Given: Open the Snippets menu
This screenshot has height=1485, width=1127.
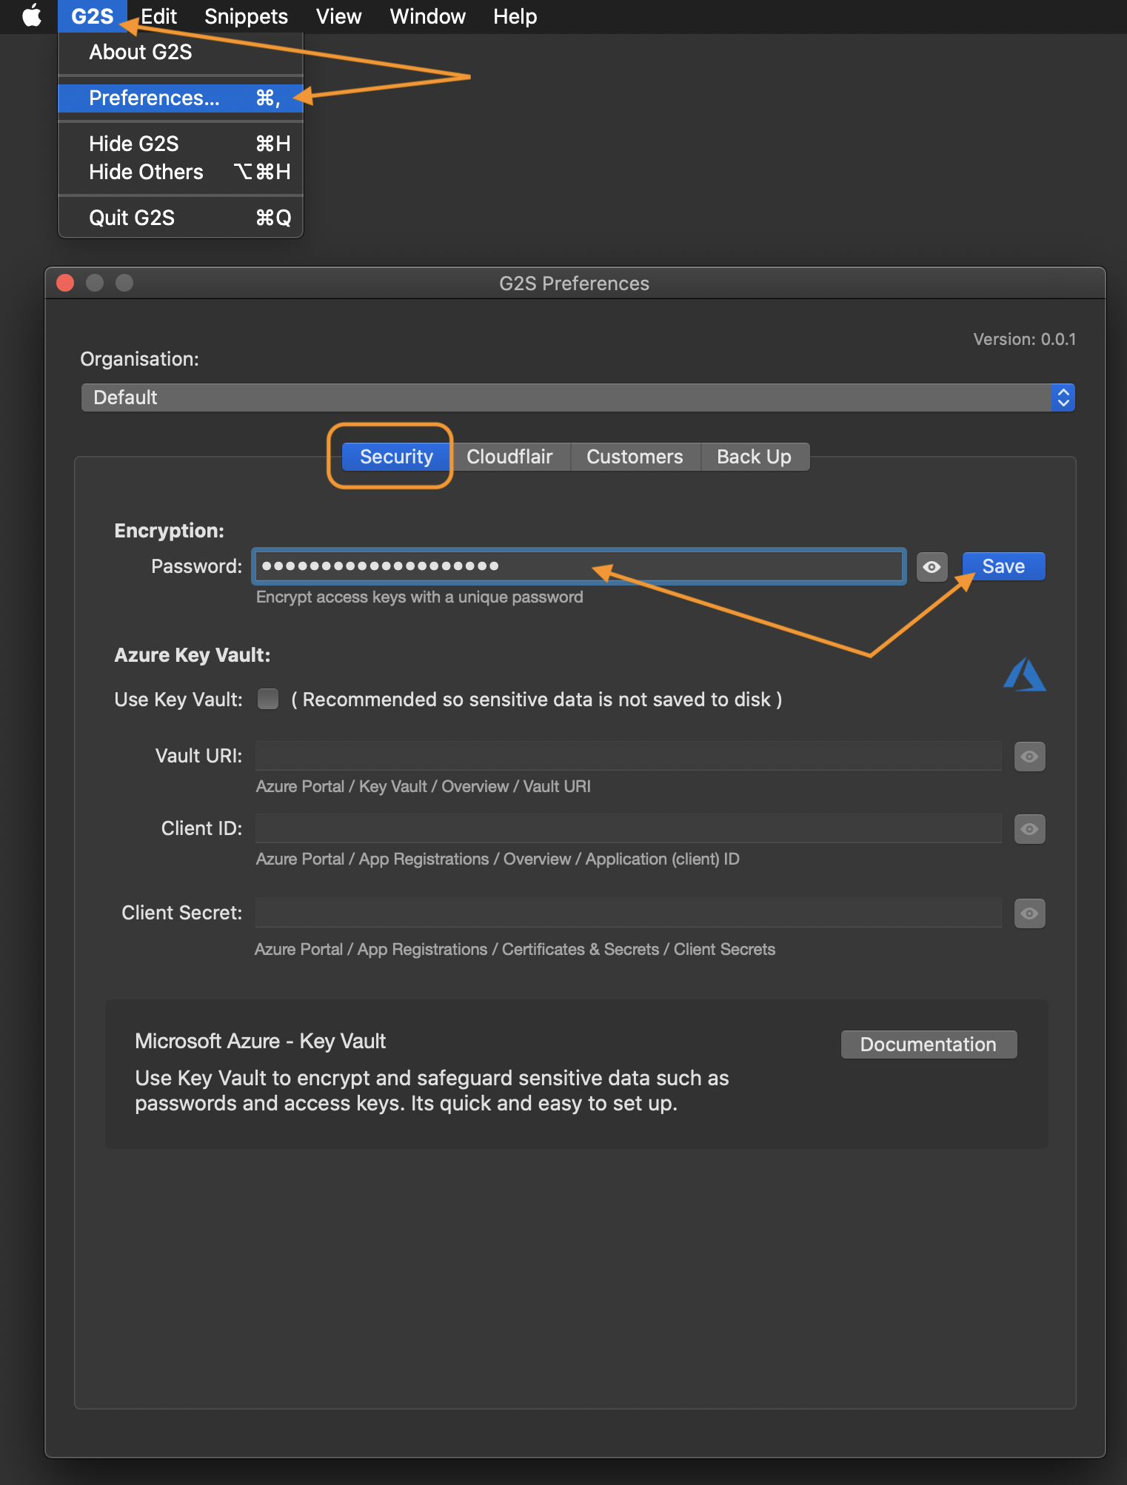Looking at the screenshot, I should tap(246, 16).
